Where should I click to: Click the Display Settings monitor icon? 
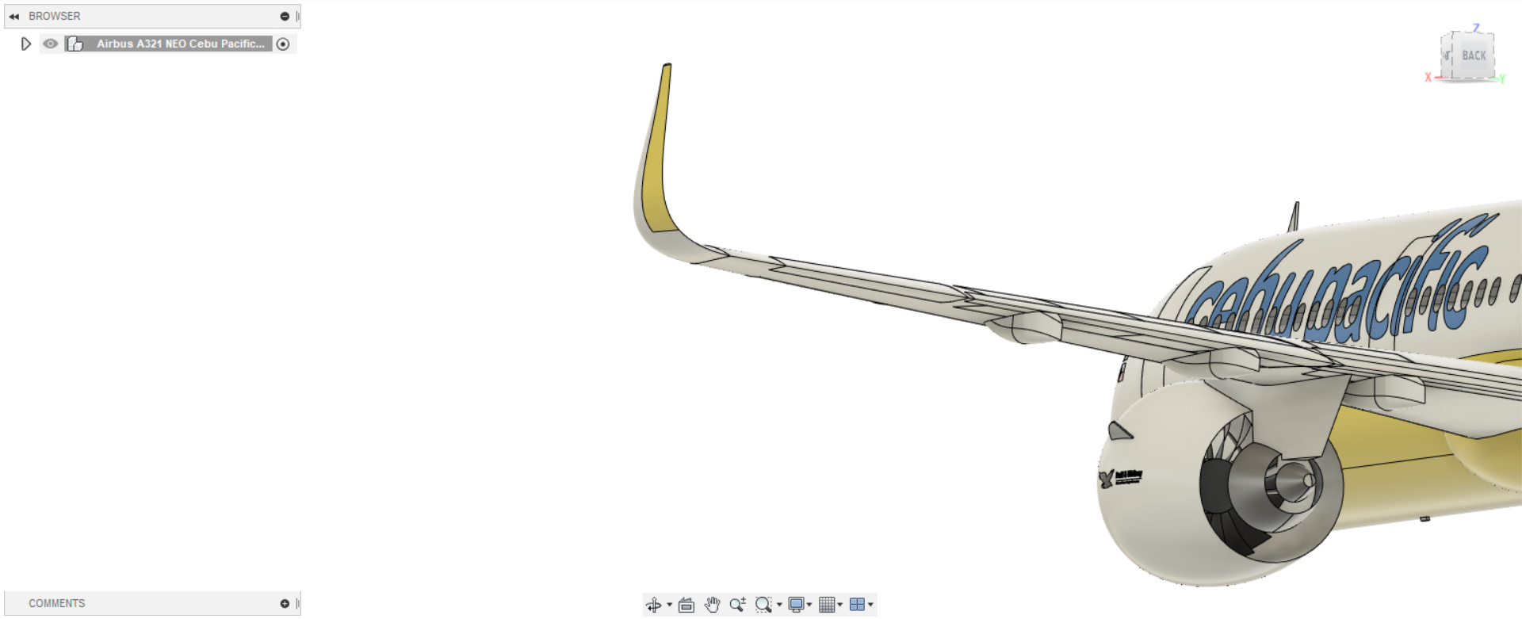tap(797, 606)
